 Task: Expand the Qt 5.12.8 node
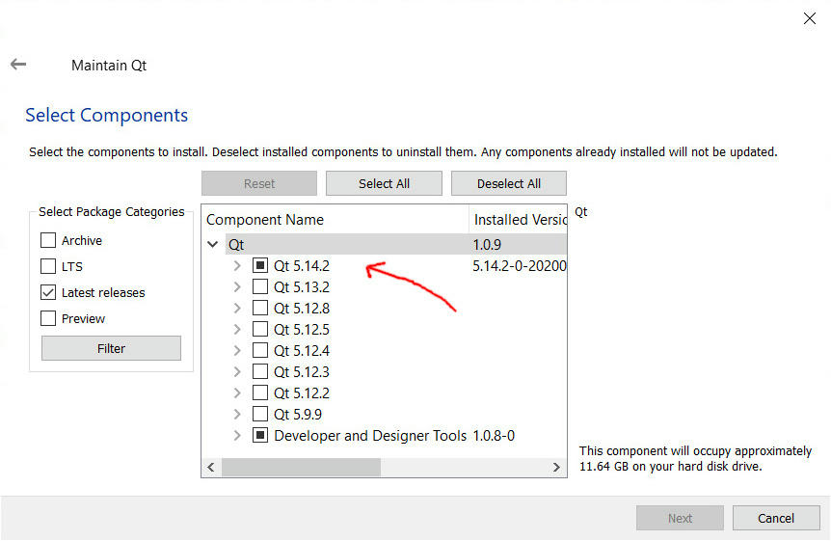(237, 309)
